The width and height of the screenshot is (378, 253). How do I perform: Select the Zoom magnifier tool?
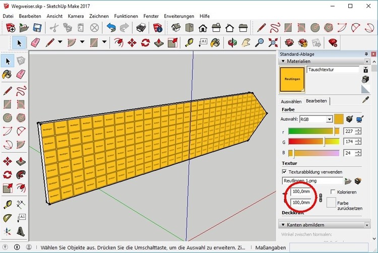tap(260, 43)
